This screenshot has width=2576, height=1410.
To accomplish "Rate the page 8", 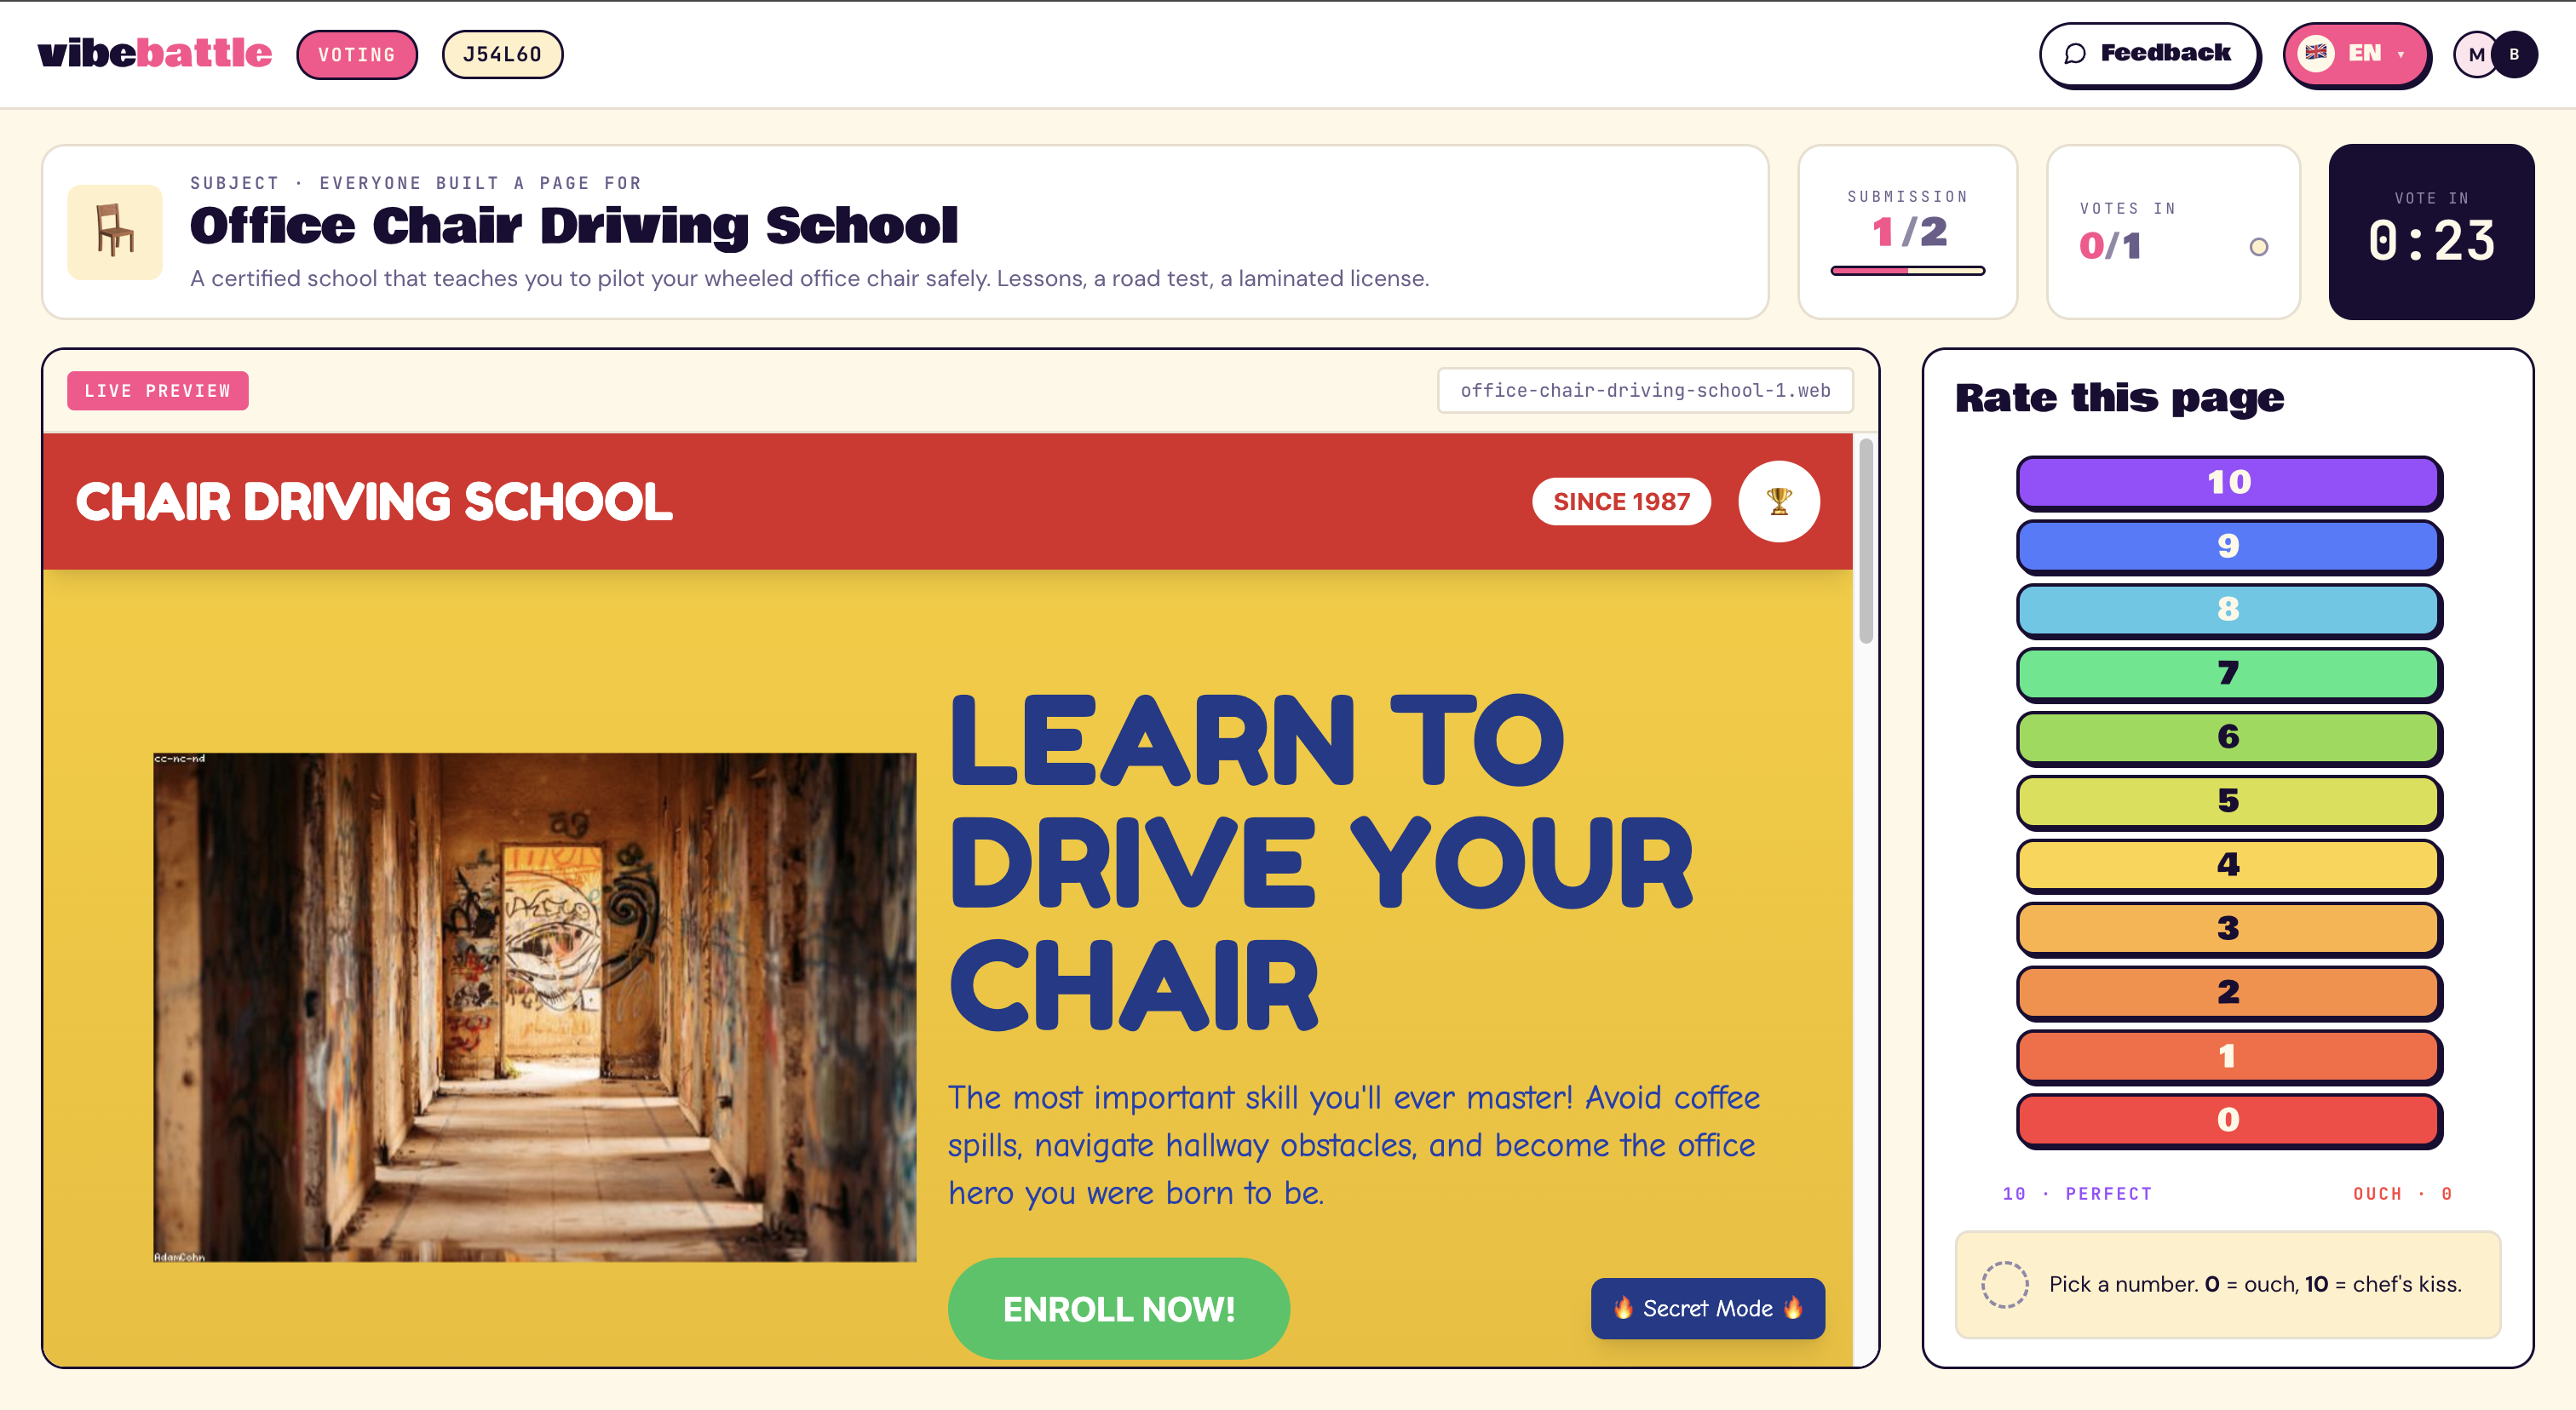I will [x=2228, y=610].
